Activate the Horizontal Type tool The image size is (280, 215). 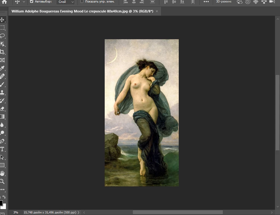coord(2,149)
